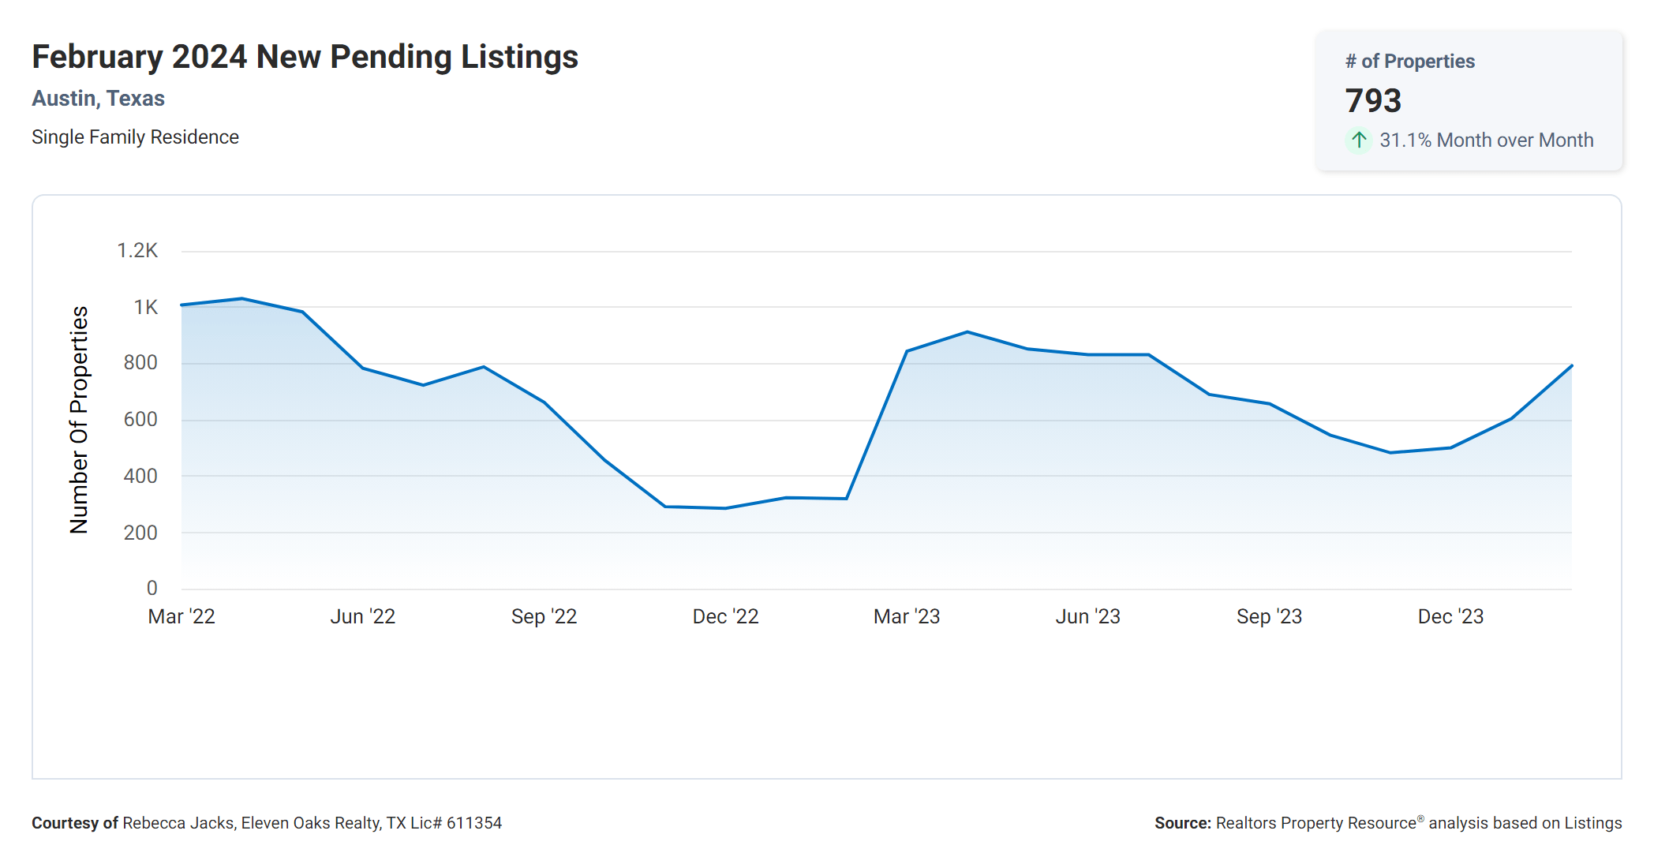Click the 'Realtors Property Resource' source text

coord(1315,823)
